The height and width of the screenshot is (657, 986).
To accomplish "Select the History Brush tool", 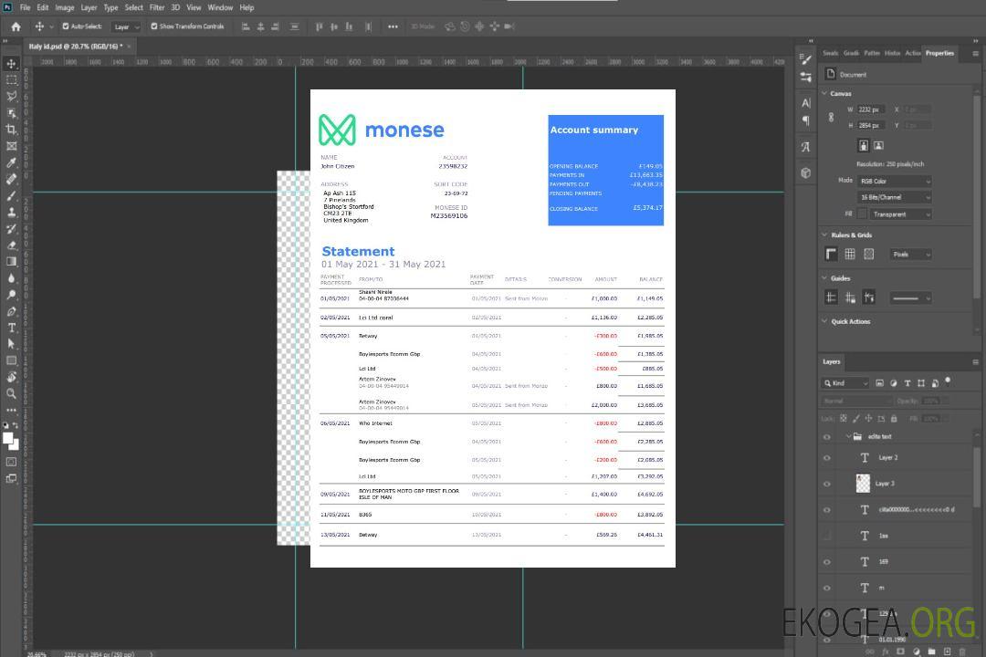I will point(11,229).
